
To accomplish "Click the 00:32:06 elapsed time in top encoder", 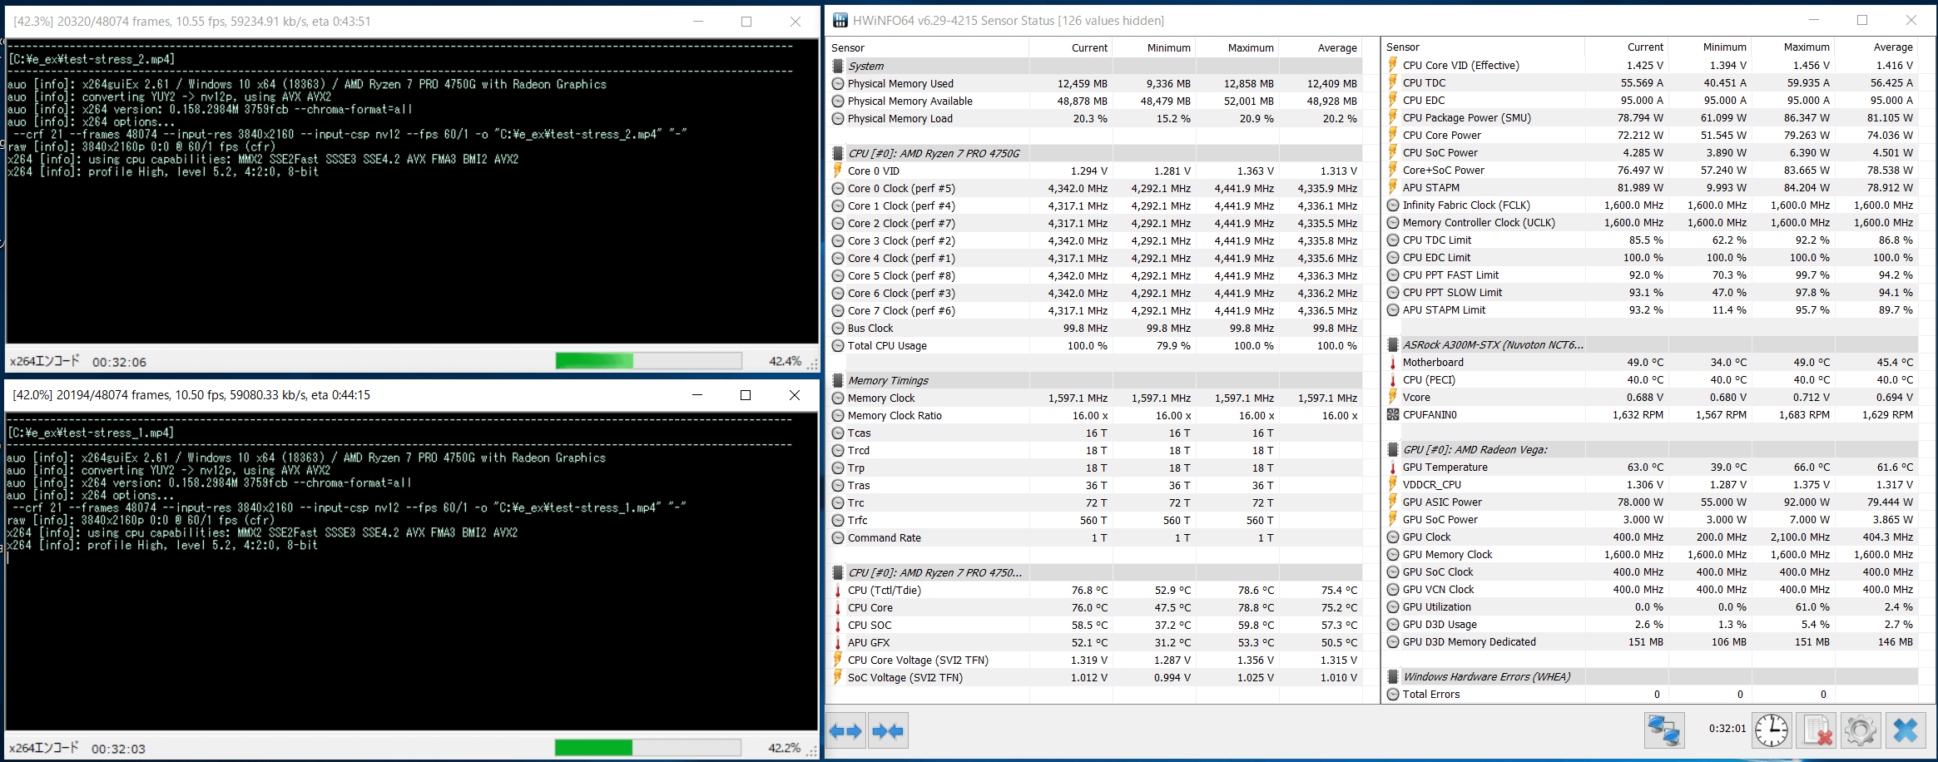I will point(119,362).
